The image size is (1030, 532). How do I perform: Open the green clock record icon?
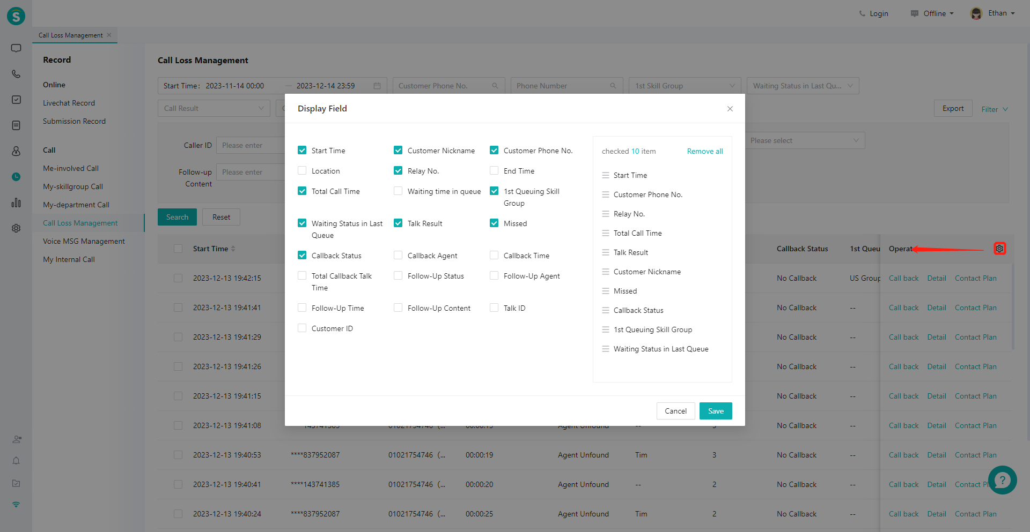[x=16, y=177]
